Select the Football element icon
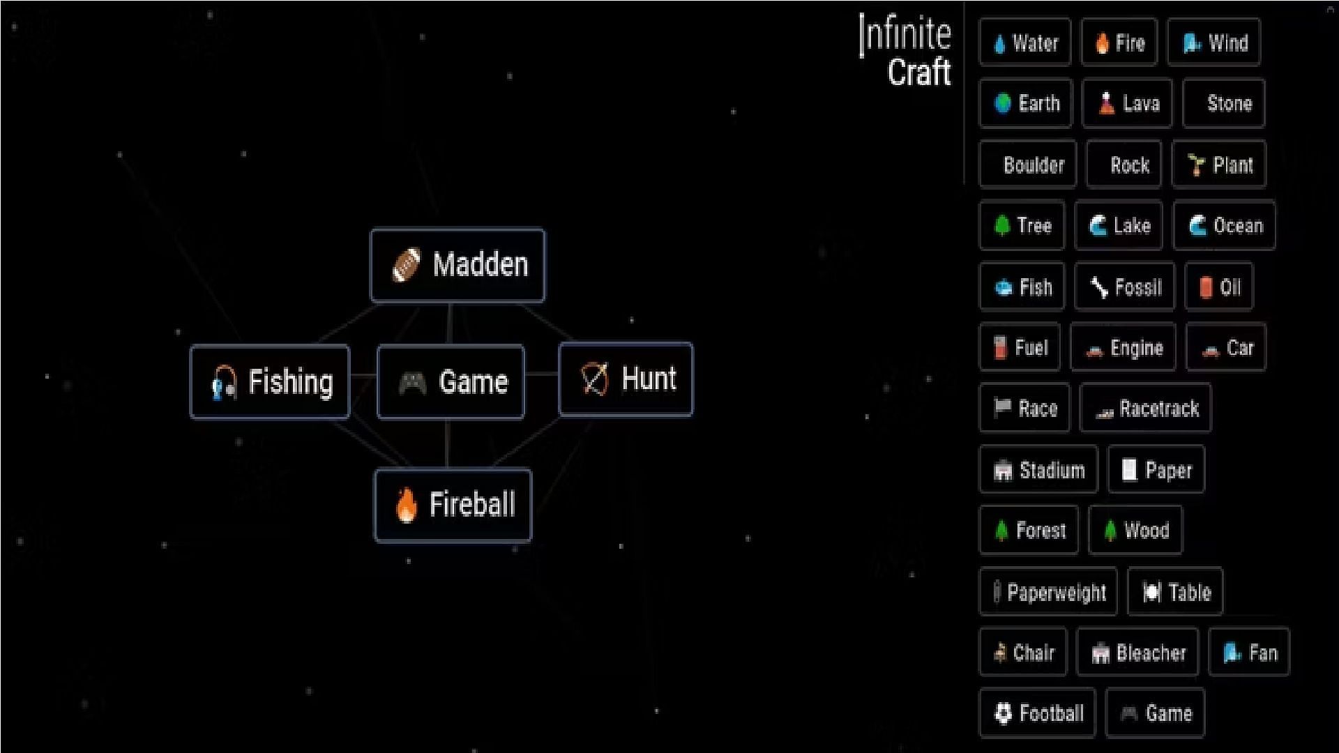Viewport: 1339px width, 753px height. [x=1004, y=713]
